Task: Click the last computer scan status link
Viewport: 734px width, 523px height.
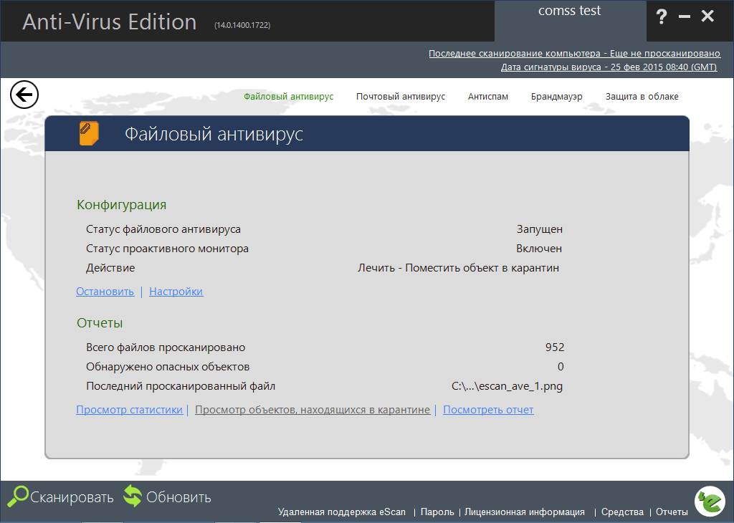Action: 574,53
